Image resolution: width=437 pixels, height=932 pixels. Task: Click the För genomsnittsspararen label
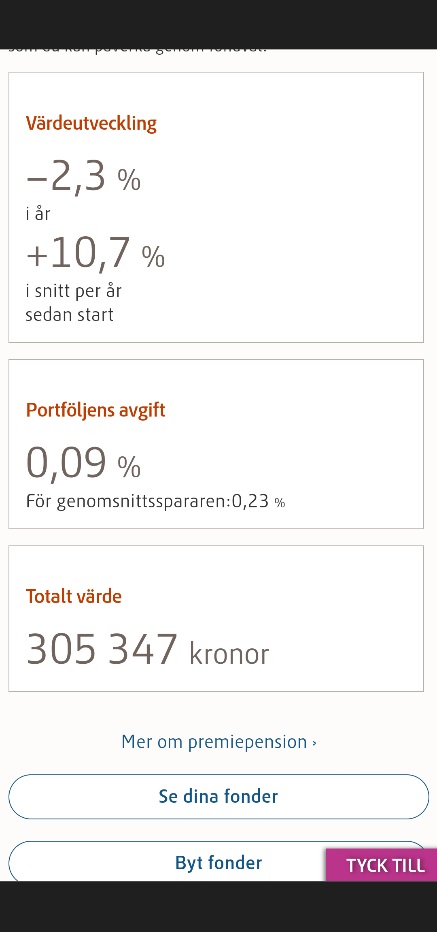tap(128, 501)
